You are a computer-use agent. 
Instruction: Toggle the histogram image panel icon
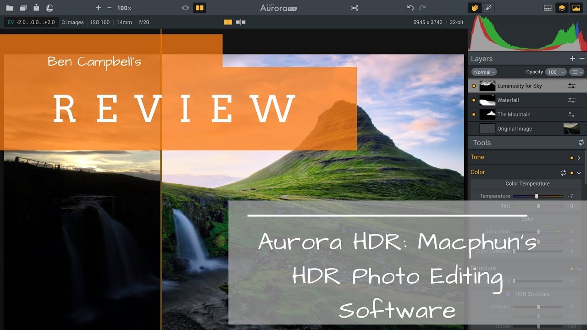tap(576, 8)
